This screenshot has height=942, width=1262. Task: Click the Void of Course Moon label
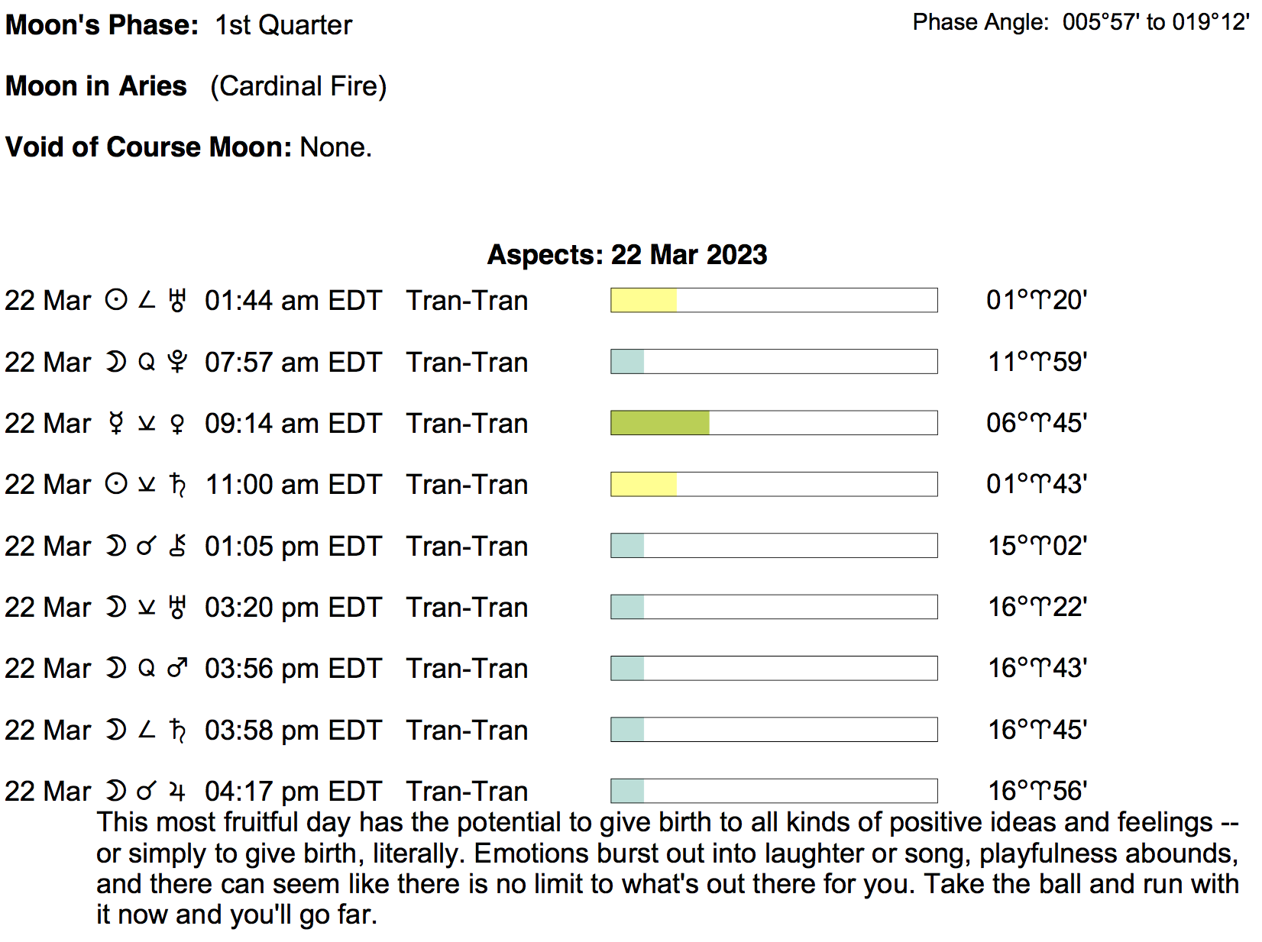(148, 147)
